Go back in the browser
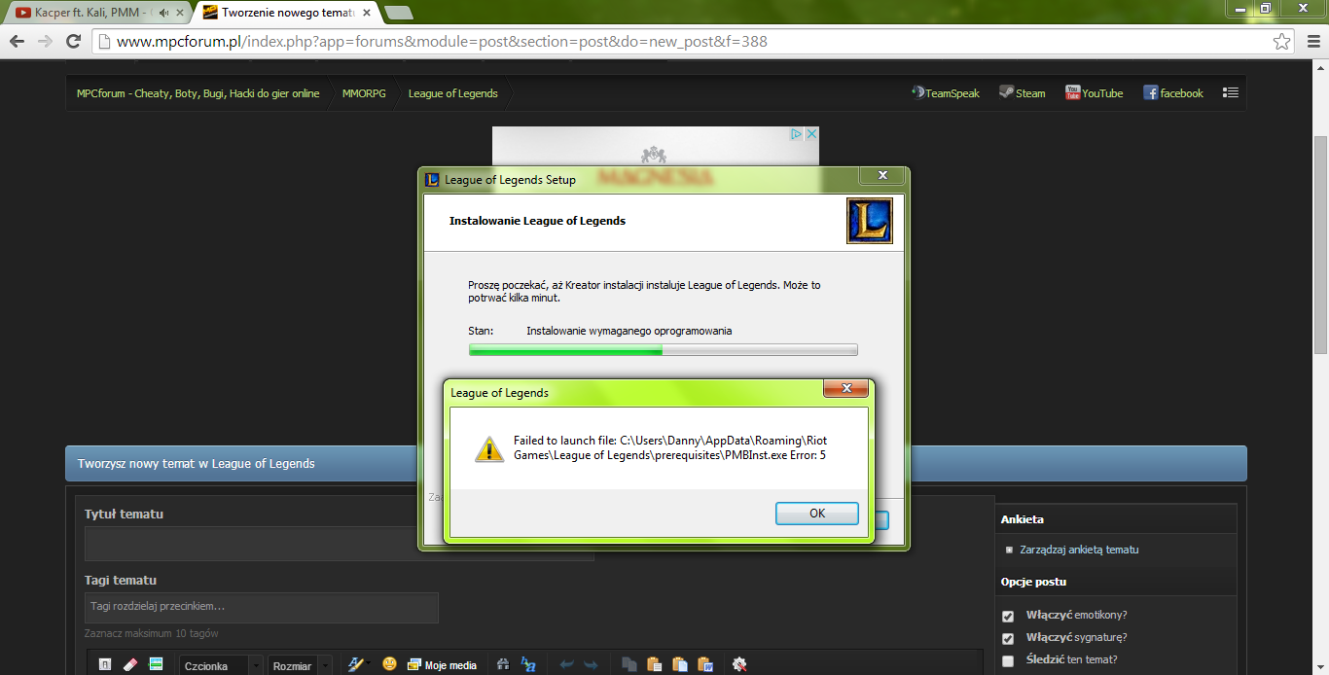1329x675 pixels. coord(17,42)
